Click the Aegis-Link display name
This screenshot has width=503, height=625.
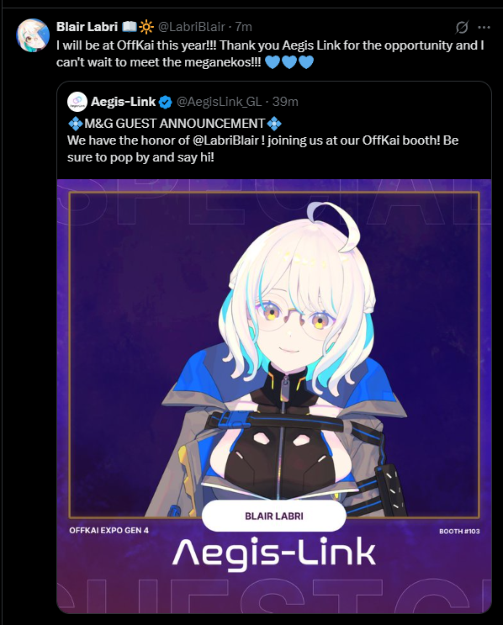point(123,102)
